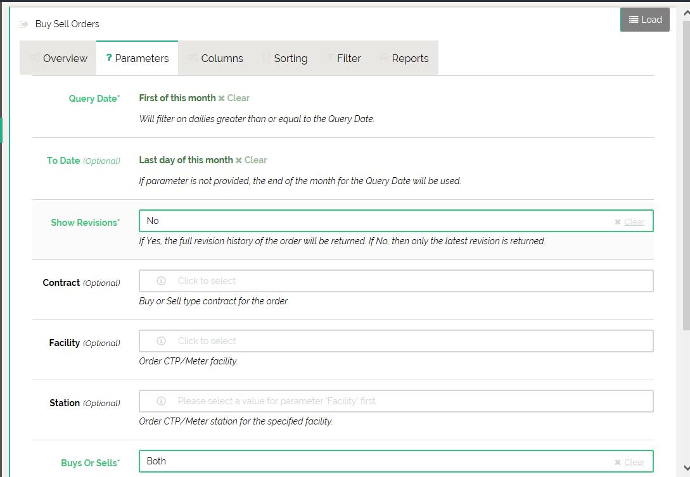This screenshot has width=690, height=477.
Task: Click the Last day of this month value
Action: [x=186, y=160]
